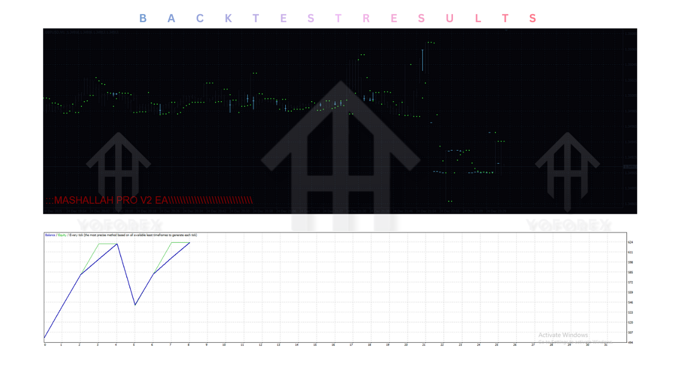675x379 pixels.
Task: Click the balance curve start at trade 0
Action: 45,337
